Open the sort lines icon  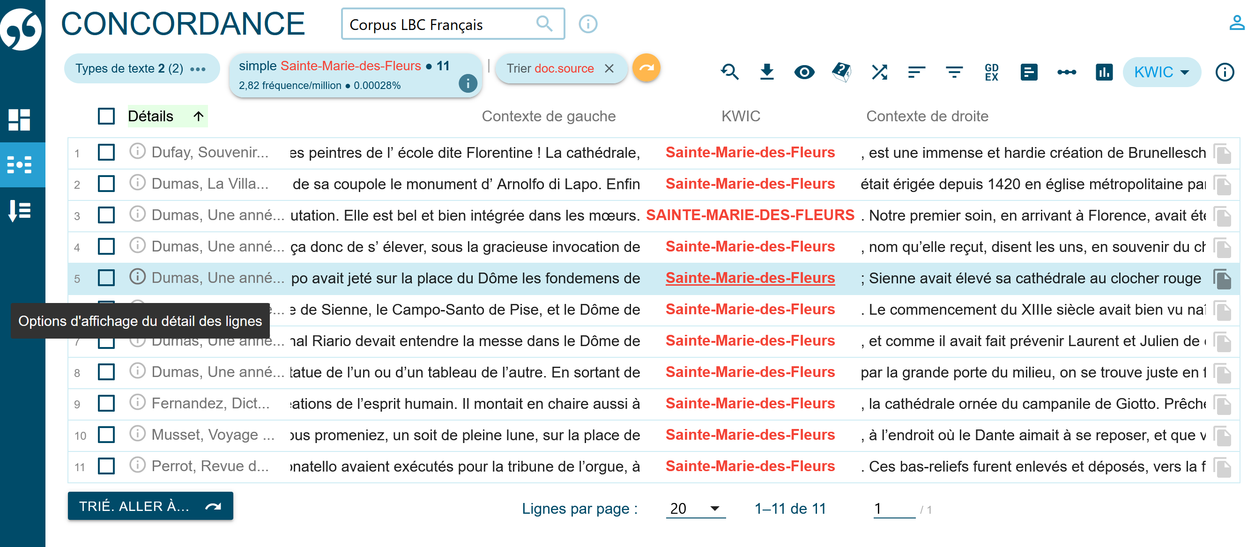click(917, 72)
